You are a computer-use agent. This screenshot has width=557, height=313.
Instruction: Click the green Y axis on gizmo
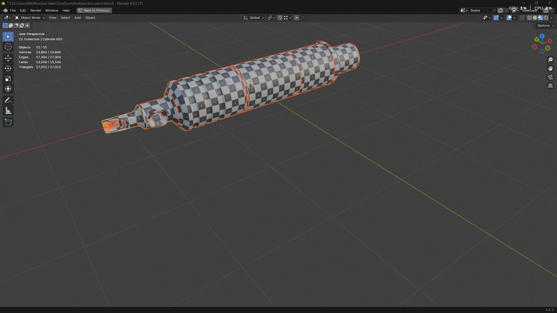[537, 39]
